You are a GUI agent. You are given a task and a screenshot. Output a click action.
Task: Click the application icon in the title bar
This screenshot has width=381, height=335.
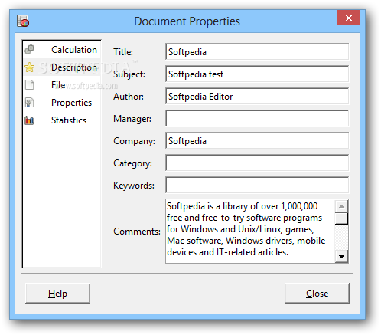[23, 21]
